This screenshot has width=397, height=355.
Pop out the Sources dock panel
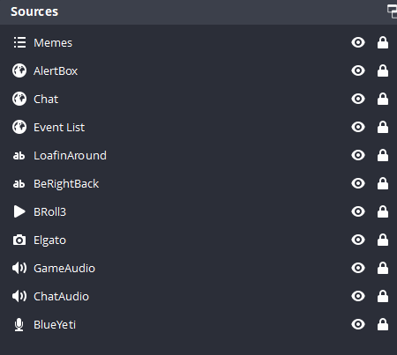pyautogui.click(x=392, y=11)
